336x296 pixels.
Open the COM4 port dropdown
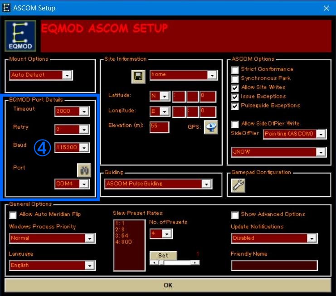pos(84,184)
